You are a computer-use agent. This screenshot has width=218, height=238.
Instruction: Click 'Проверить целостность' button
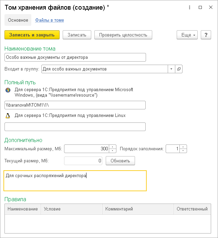click(x=123, y=35)
